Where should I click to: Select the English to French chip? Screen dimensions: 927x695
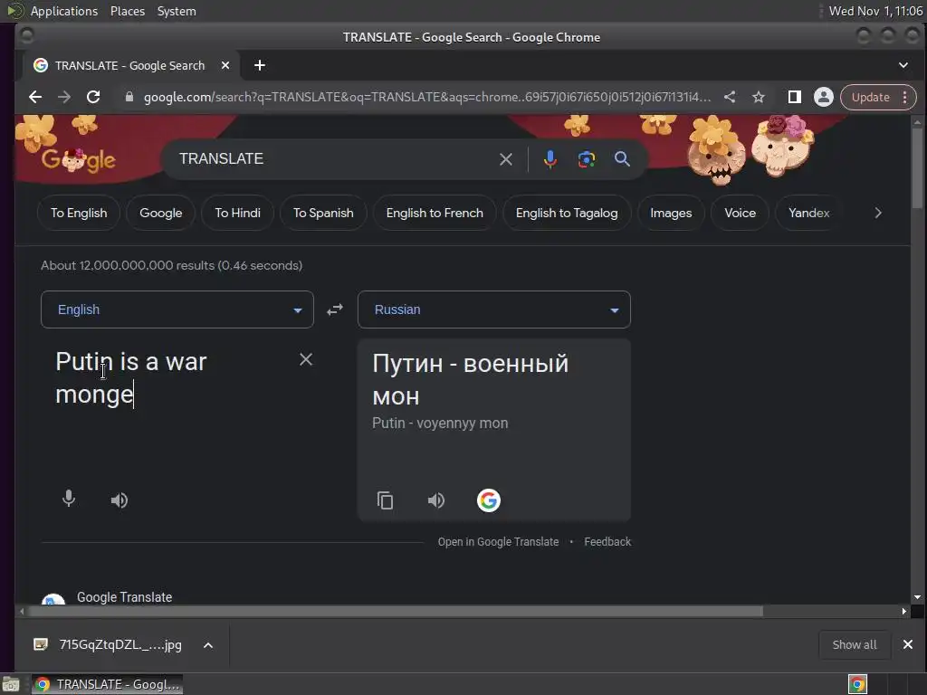[435, 213]
